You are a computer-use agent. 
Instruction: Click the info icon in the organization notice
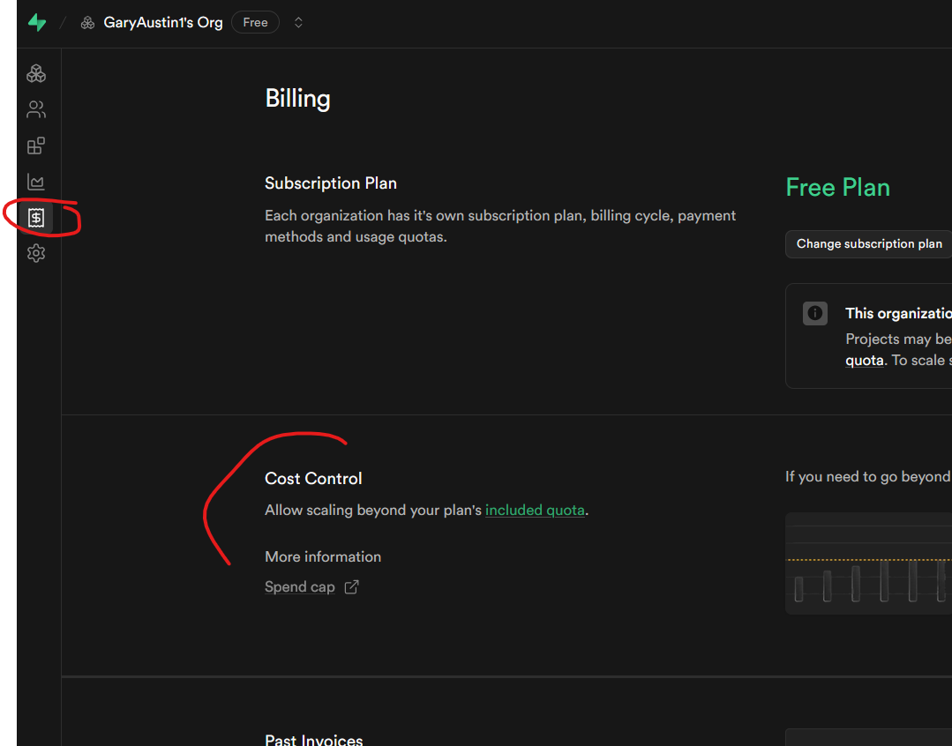815,313
